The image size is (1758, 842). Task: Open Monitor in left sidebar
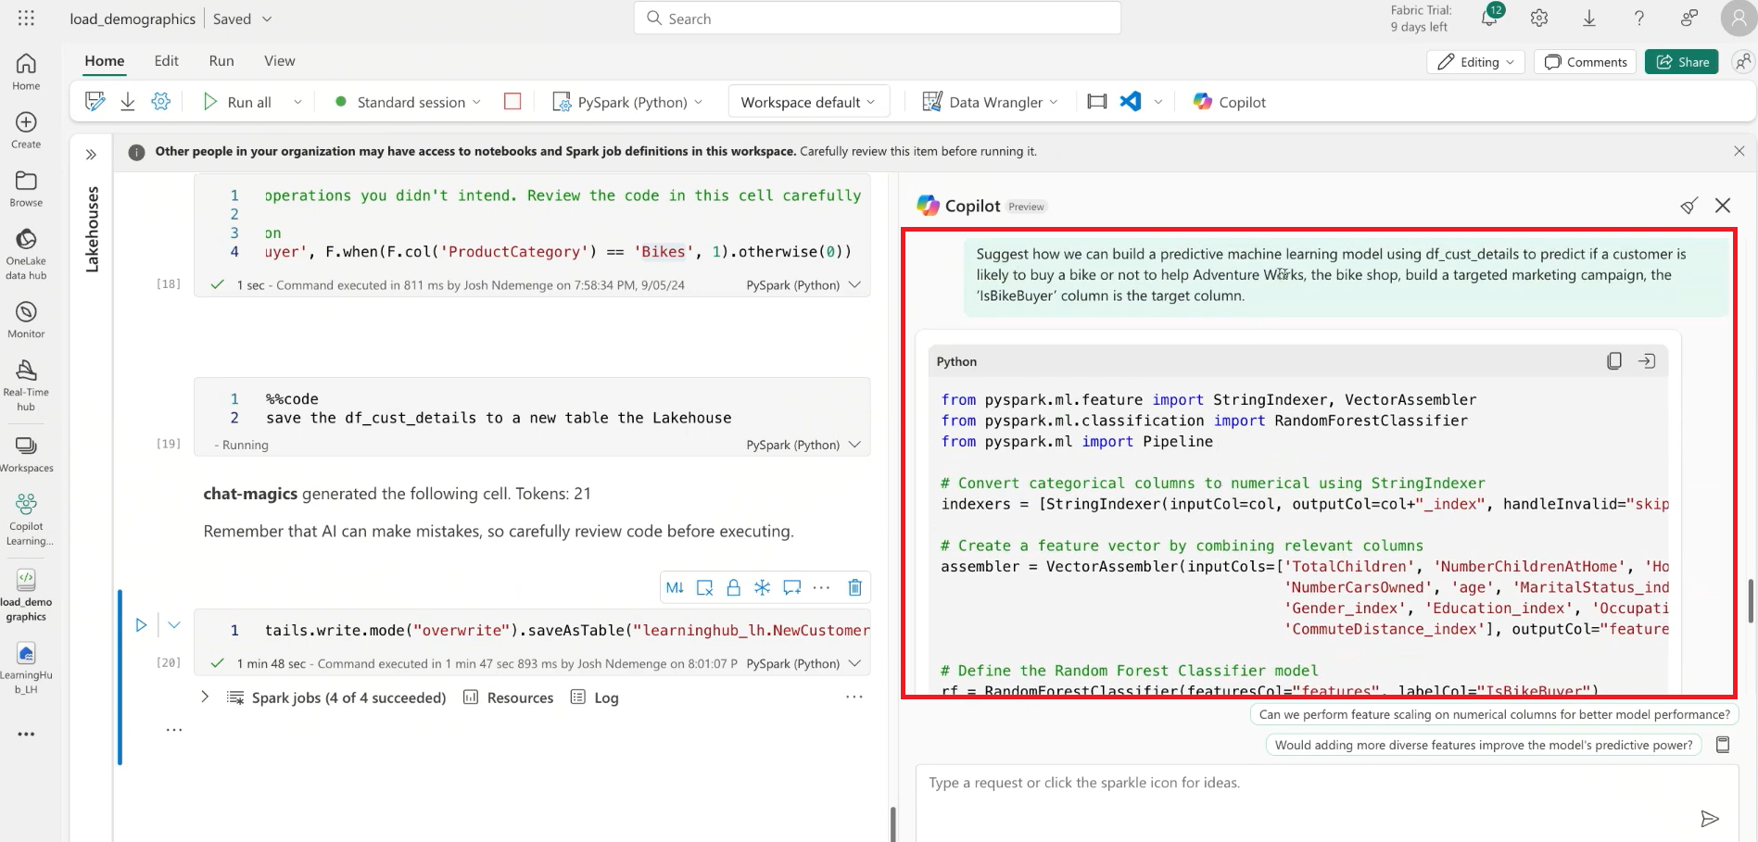point(26,320)
